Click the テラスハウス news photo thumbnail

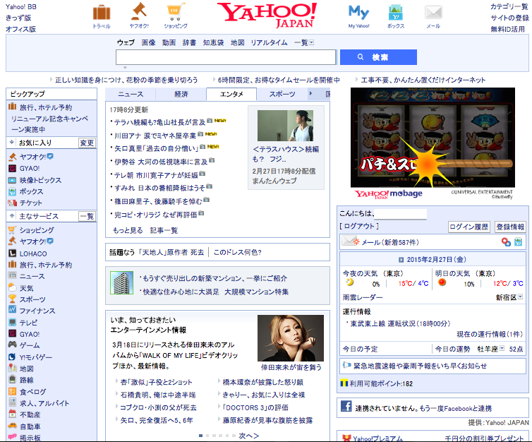pos(285,126)
